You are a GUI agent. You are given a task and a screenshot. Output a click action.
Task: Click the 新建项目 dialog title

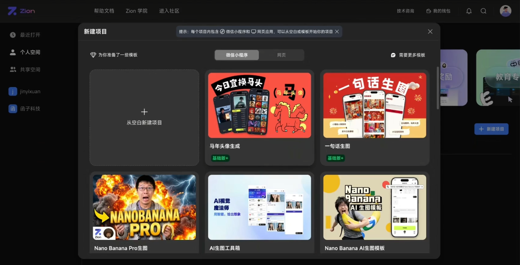(x=95, y=32)
